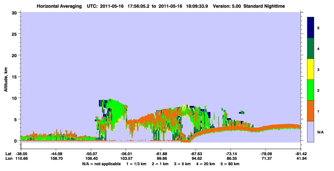
Task: Select the dark green colorbar segment labeled 4
Action: 311,48
